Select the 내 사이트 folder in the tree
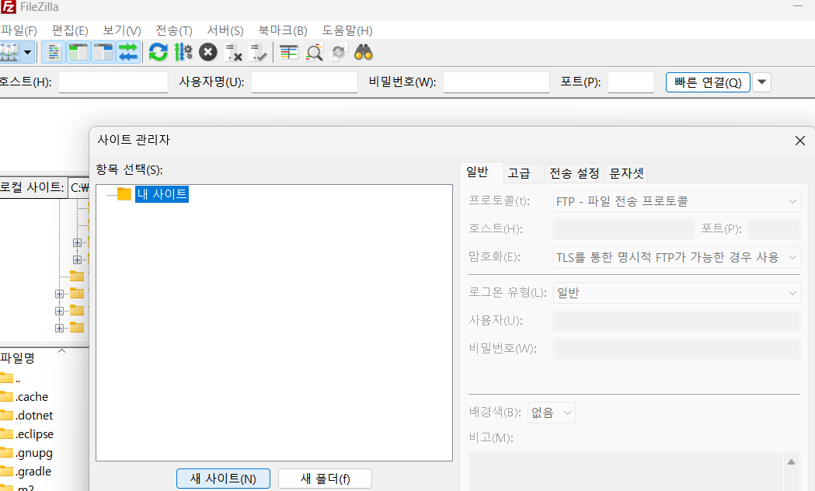The width and height of the screenshot is (815, 491). (x=162, y=193)
